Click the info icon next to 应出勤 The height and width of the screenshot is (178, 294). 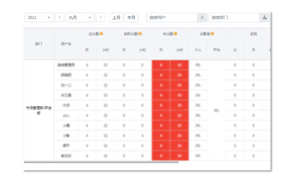point(101,34)
